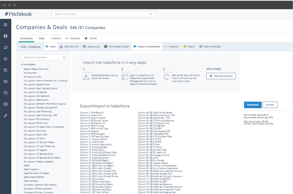
Task: Click Download to Excel
Action: (x=117, y=47)
